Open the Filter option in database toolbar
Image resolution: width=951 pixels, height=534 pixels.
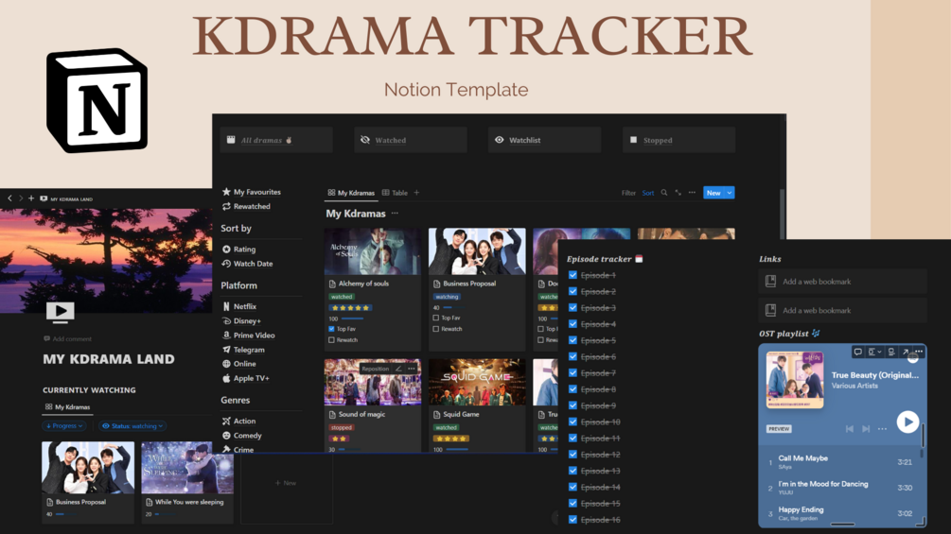pos(628,193)
